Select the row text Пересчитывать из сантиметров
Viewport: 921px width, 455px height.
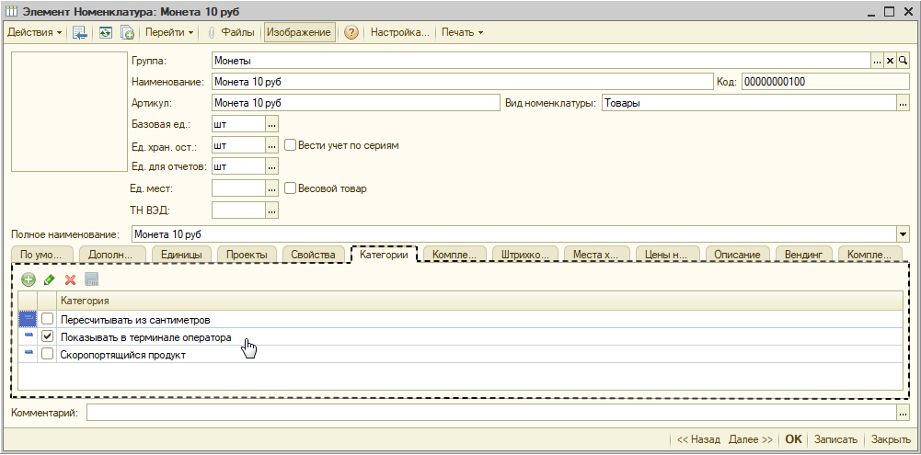(x=135, y=320)
